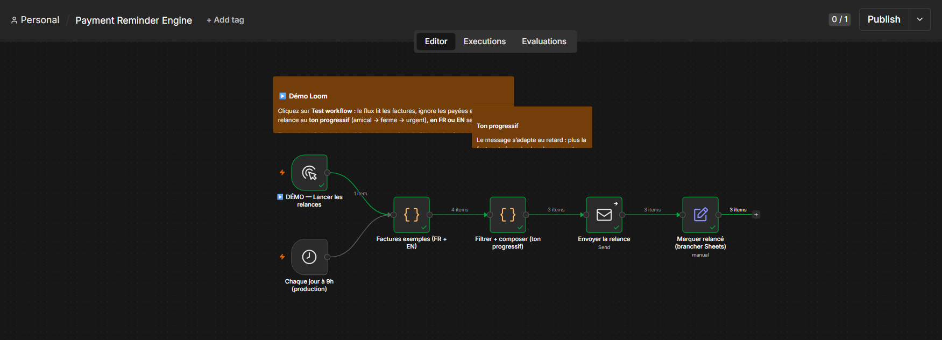942x340 pixels.
Task: Switch to the Editor tab
Action: point(436,41)
